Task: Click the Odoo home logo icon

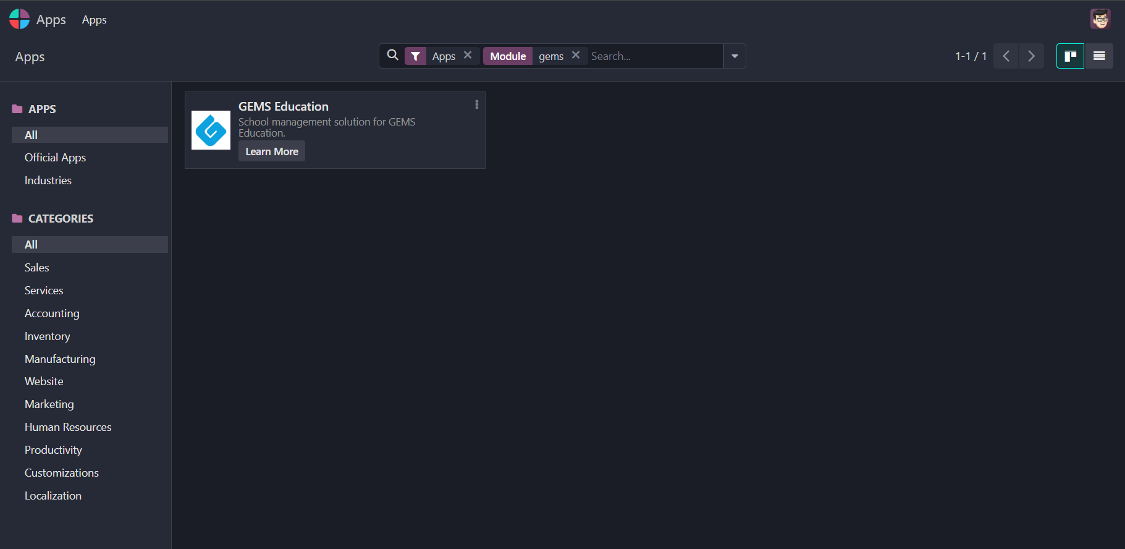Action: [x=19, y=19]
